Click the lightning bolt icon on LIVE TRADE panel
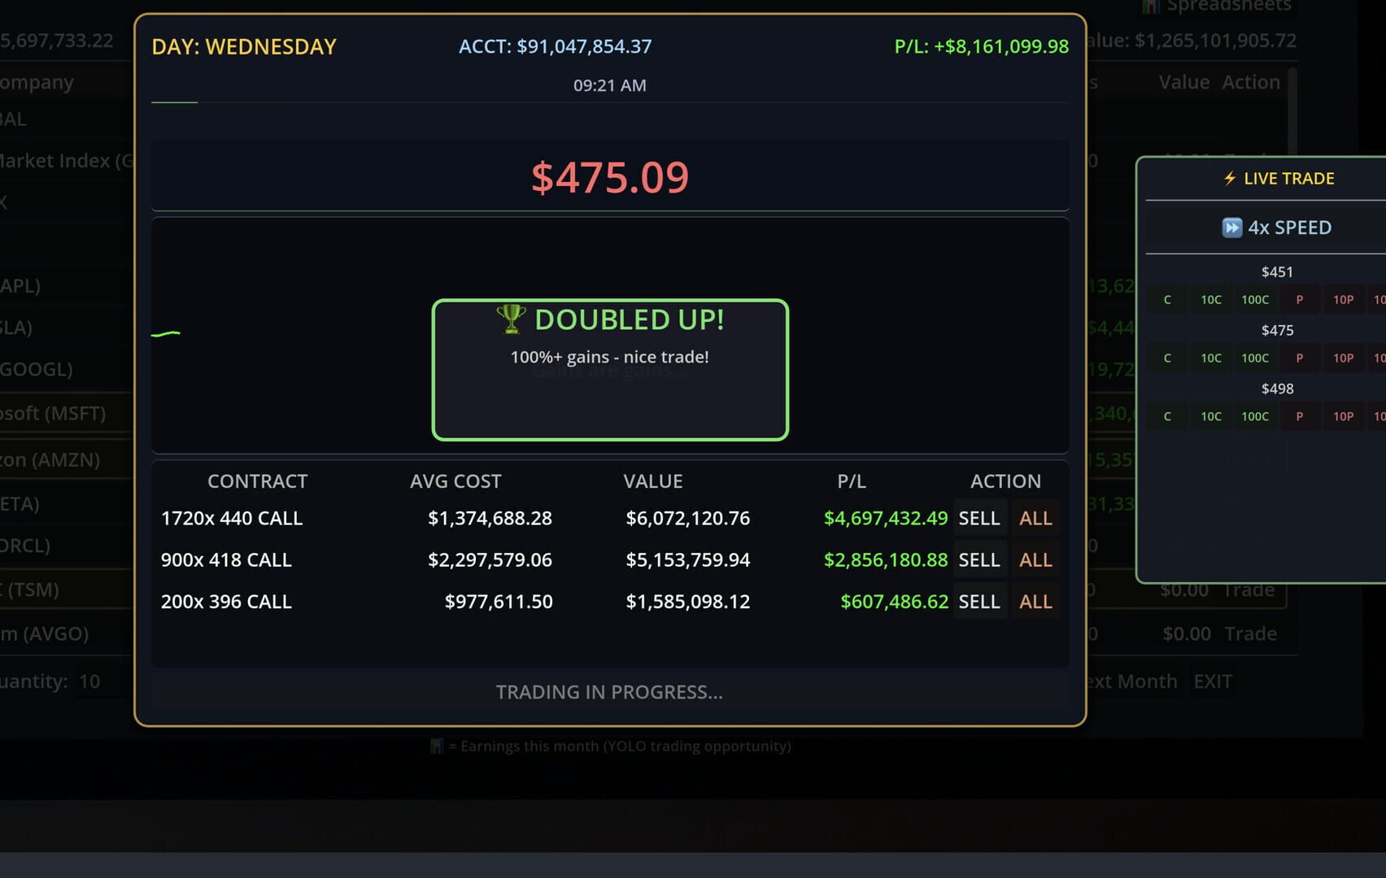 1229,178
